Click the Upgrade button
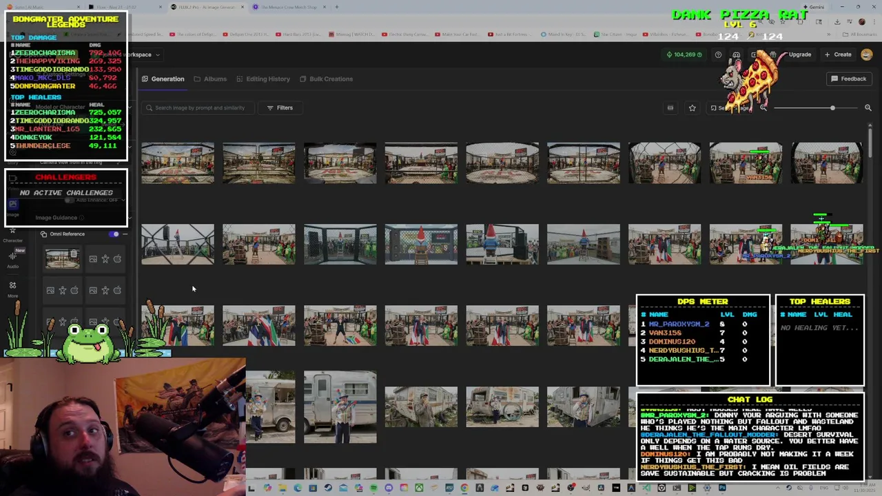Viewport: 882px width, 496px height. [x=799, y=54]
